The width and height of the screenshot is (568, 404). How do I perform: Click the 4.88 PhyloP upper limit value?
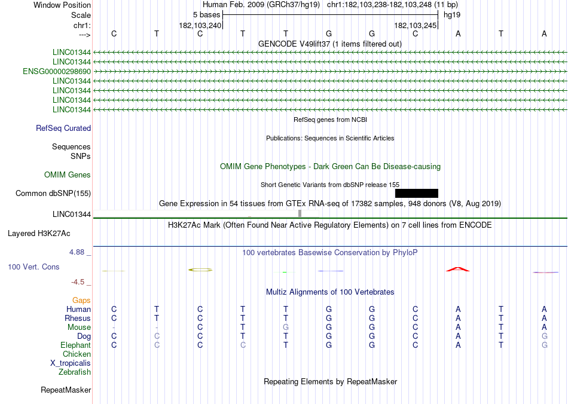pyautogui.click(x=77, y=252)
